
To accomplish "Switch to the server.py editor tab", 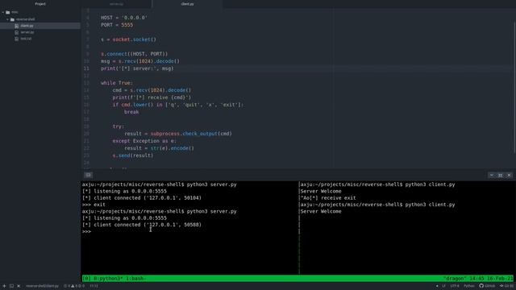I will click(x=116, y=4).
